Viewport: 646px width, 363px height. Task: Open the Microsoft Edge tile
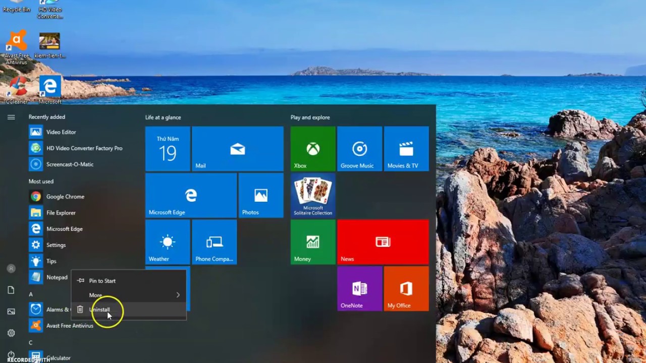click(191, 196)
